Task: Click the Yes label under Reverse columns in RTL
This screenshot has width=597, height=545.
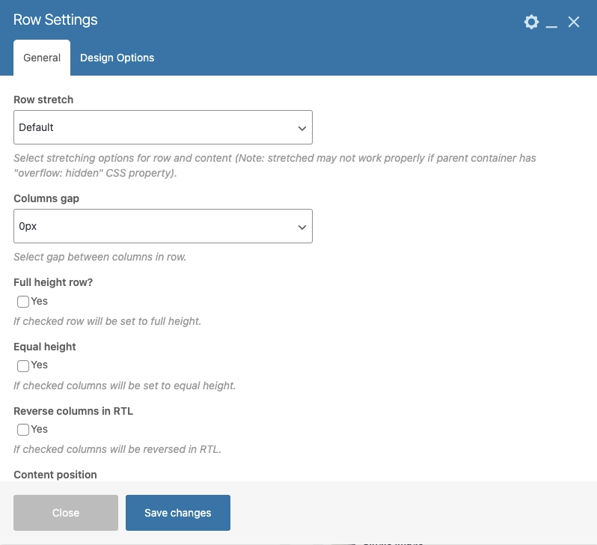Action: tap(40, 429)
